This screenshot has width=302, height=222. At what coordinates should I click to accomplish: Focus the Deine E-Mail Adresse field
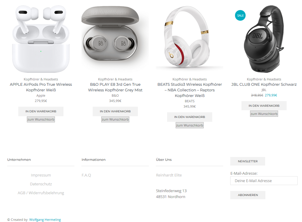point(264,181)
